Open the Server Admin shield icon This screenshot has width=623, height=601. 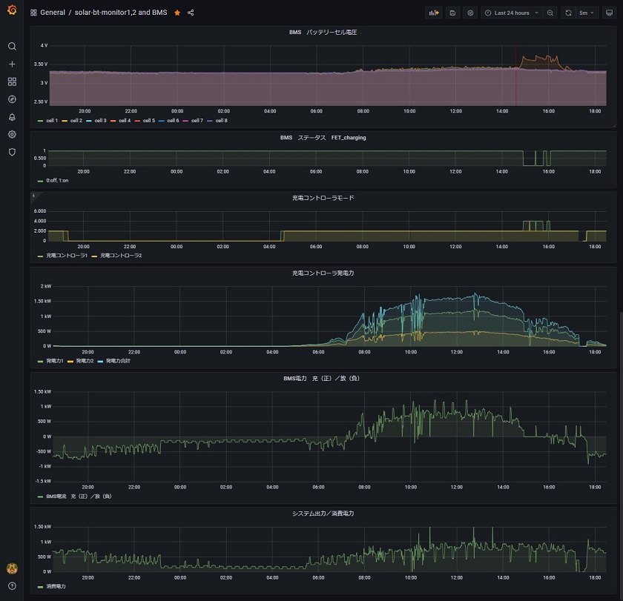(x=12, y=152)
